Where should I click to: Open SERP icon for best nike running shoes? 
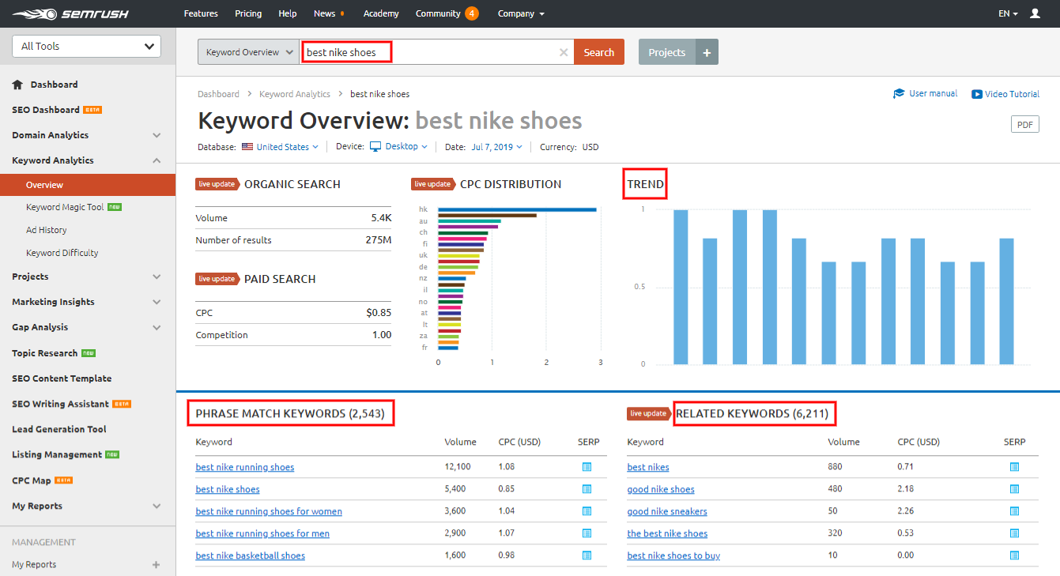587,467
